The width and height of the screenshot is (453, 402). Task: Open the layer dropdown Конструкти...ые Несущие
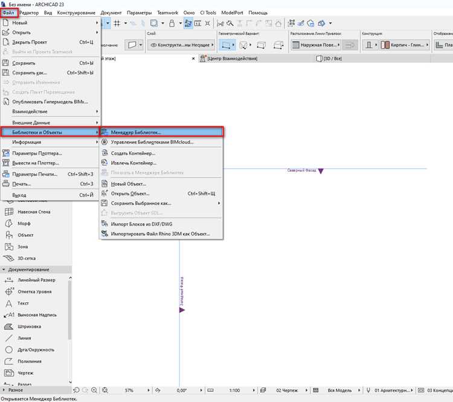click(181, 45)
